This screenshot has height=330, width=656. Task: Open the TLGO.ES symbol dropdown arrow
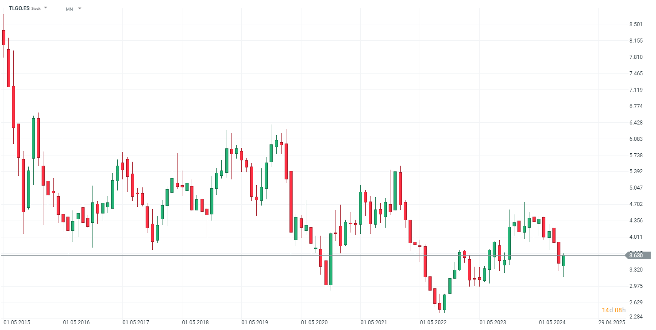pyautogui.click(x=46, y=8)
